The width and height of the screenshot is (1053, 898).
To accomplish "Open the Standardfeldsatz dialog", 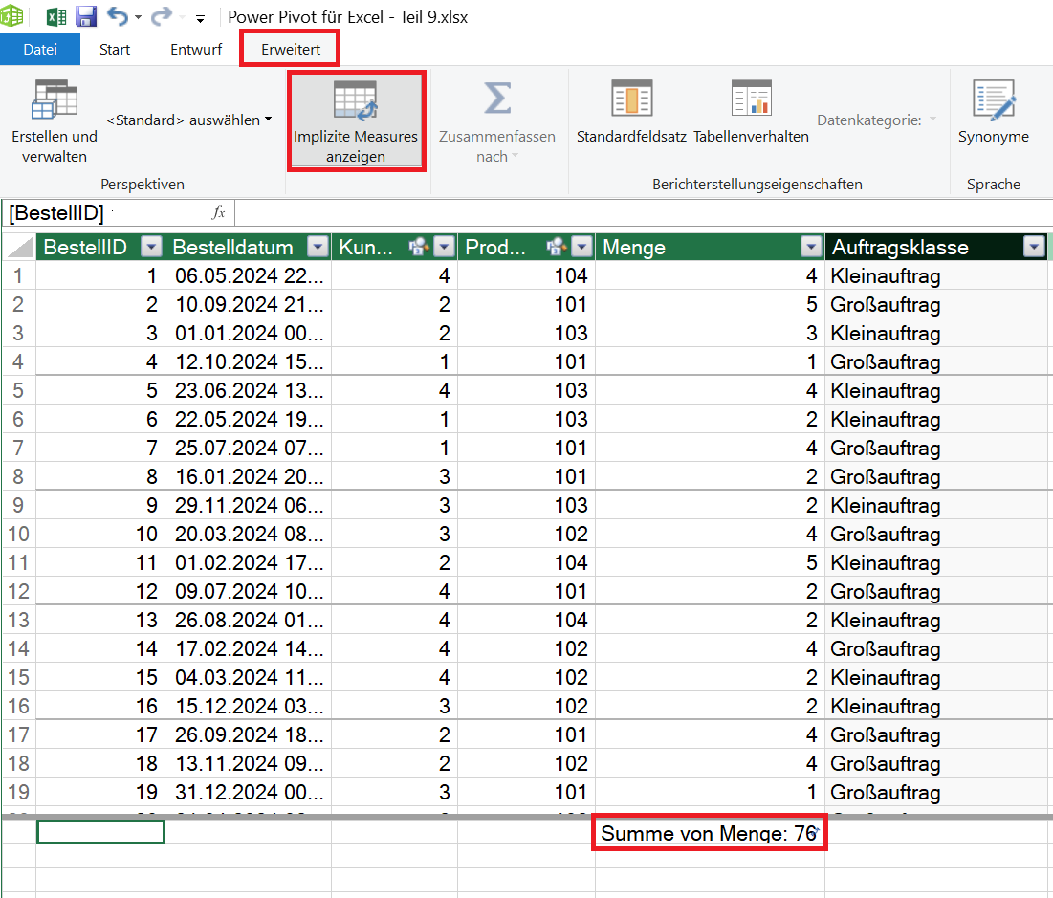I will [x=631, y=112].
